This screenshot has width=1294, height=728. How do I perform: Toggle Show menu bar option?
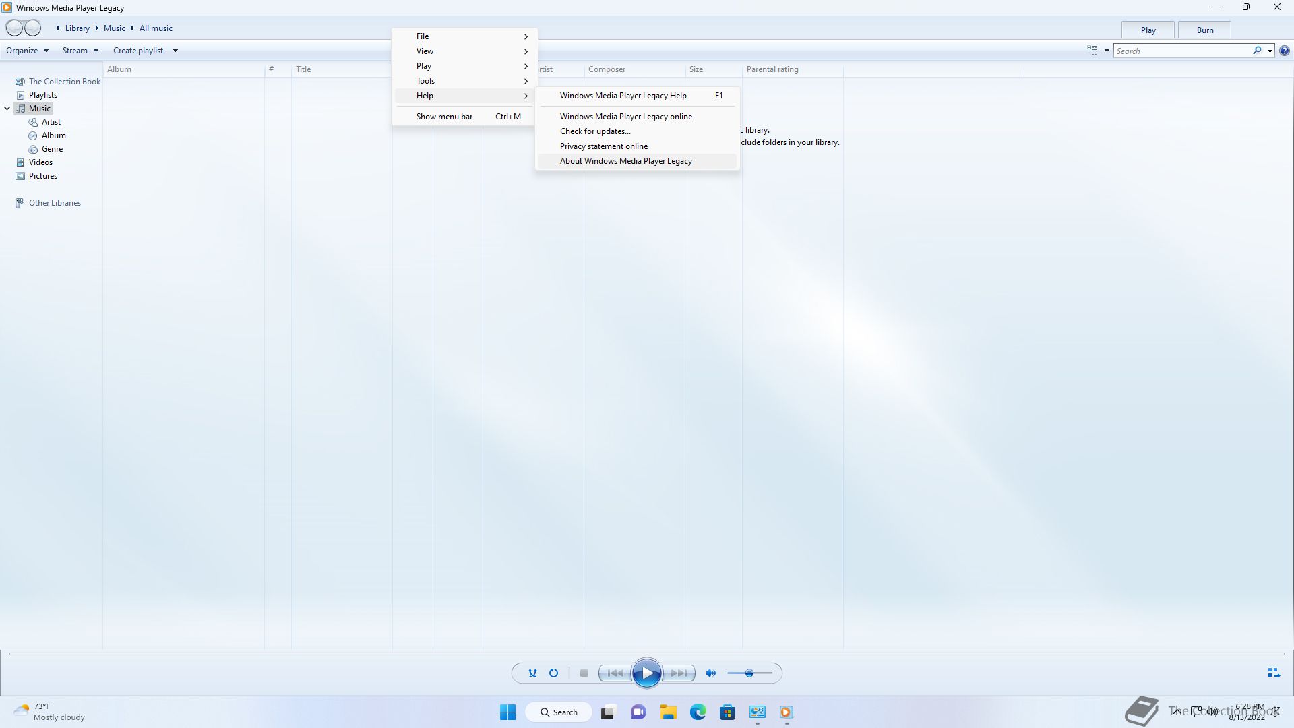click(x=465, y=117)
